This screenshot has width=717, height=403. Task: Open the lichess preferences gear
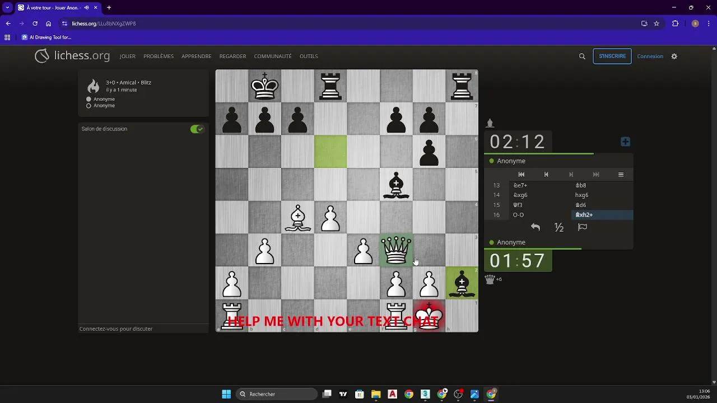tap(674, 56)
